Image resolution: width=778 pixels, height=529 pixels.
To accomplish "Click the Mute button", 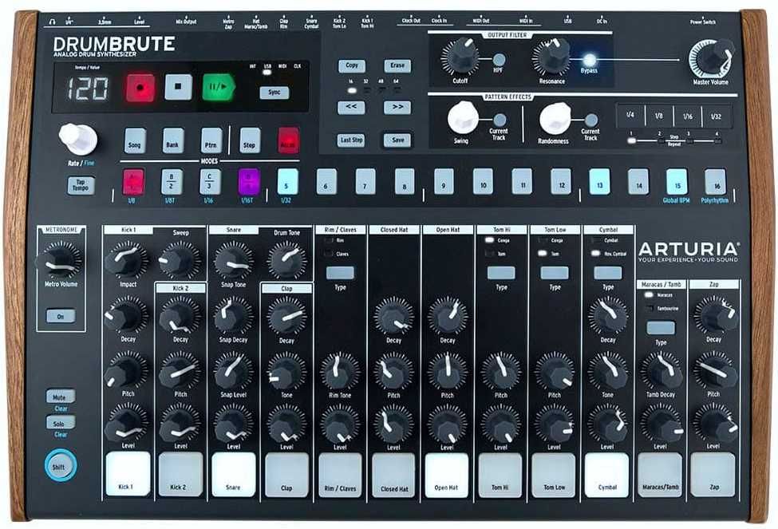I will coord(61,397).
